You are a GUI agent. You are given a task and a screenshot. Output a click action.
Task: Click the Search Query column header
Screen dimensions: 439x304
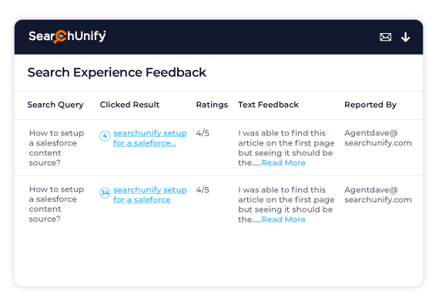pyautogui.click(x=55, y=105)
